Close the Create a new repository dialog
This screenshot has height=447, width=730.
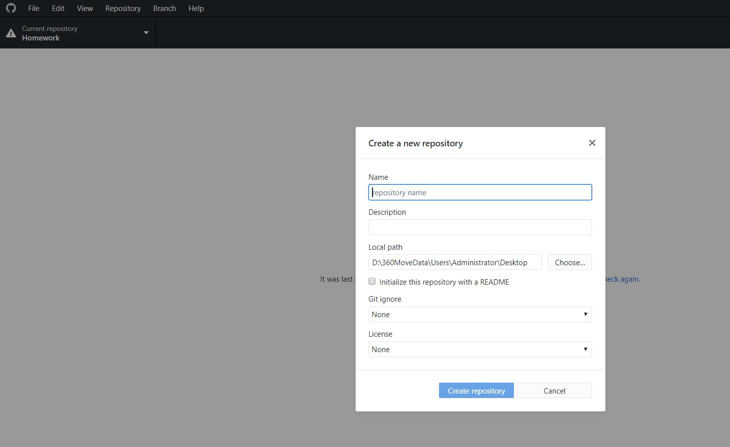pos(592,143)
